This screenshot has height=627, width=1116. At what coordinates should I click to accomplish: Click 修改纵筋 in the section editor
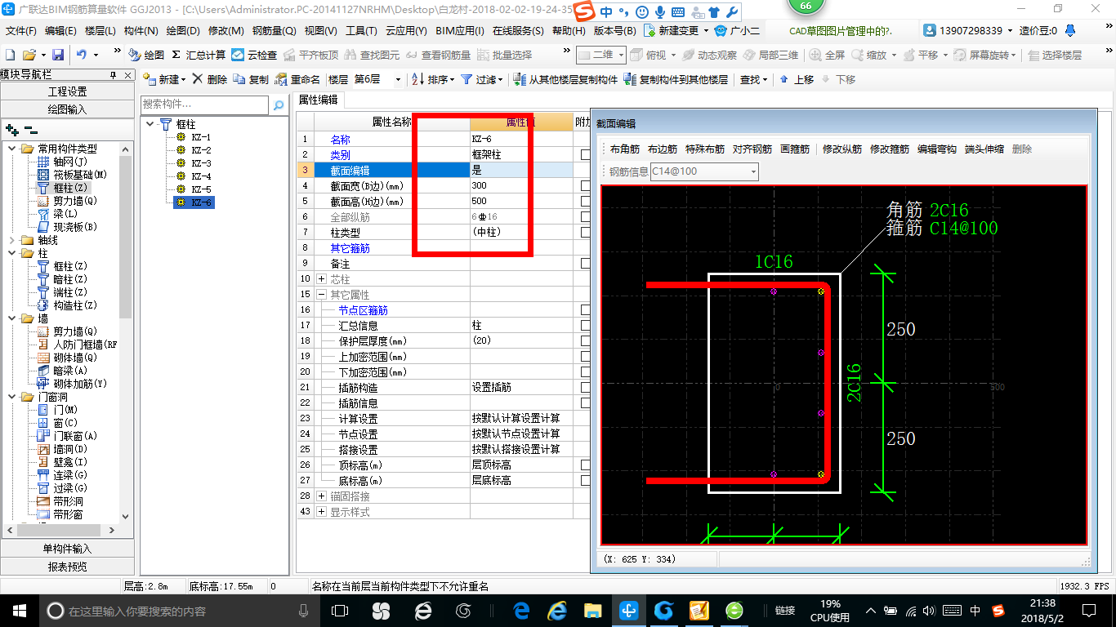point(842,149)
